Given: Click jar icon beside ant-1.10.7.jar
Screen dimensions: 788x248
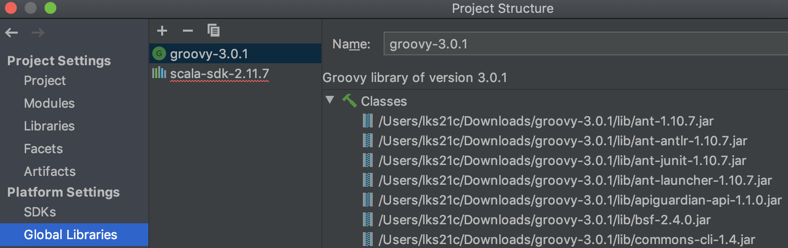Looking at the screenshot, I should [368, 121].
